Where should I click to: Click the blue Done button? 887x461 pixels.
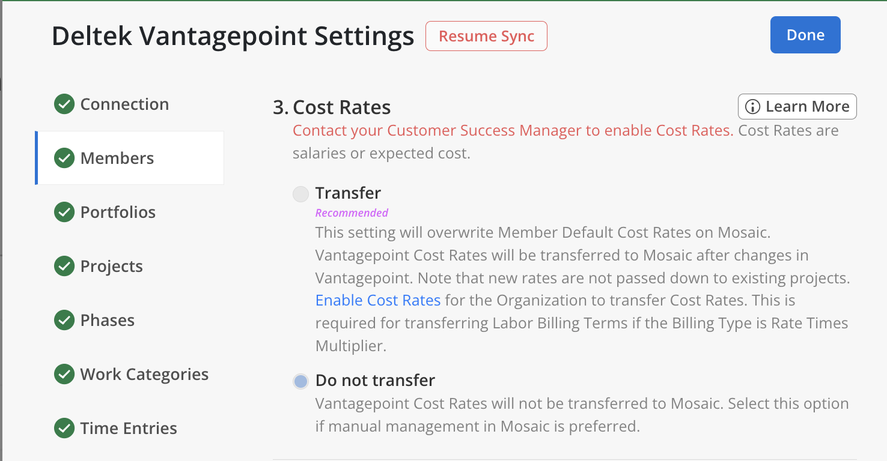click(805, 35)
